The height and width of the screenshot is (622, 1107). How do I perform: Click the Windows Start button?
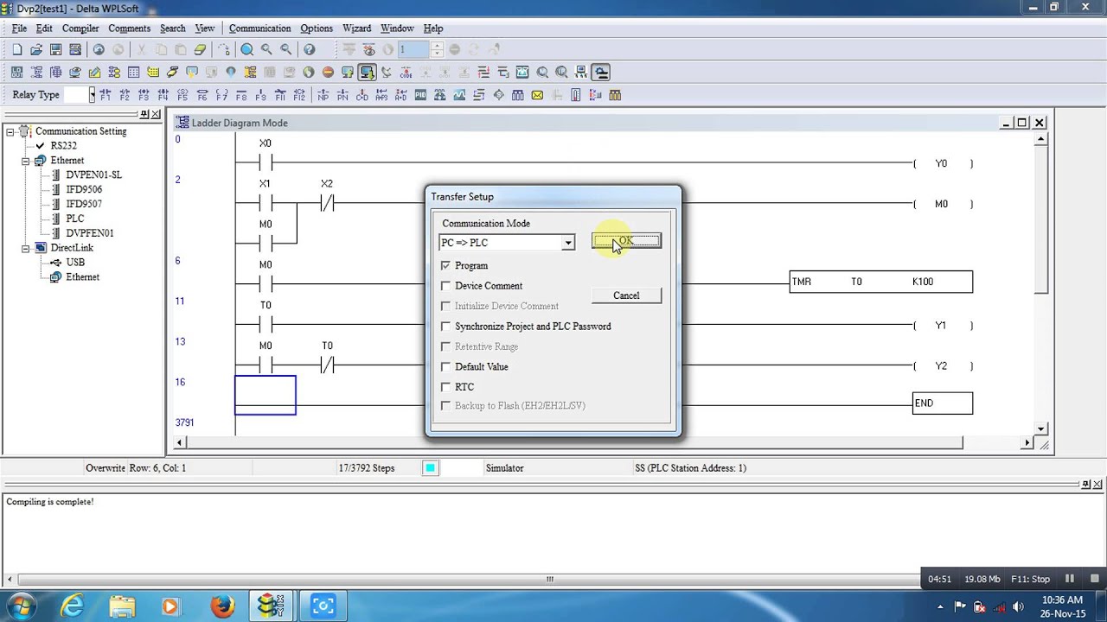[21, 606]
